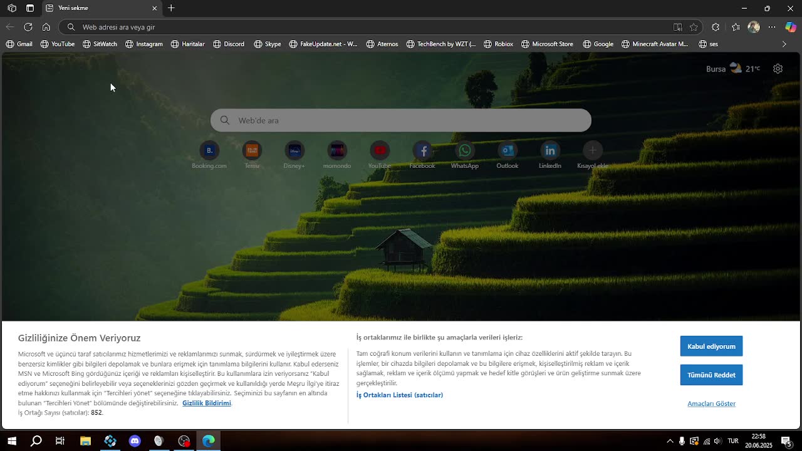This screenshot has height=451, width=802.
Task: Open the Workspaces icon
Action: [x=12, y=8]
